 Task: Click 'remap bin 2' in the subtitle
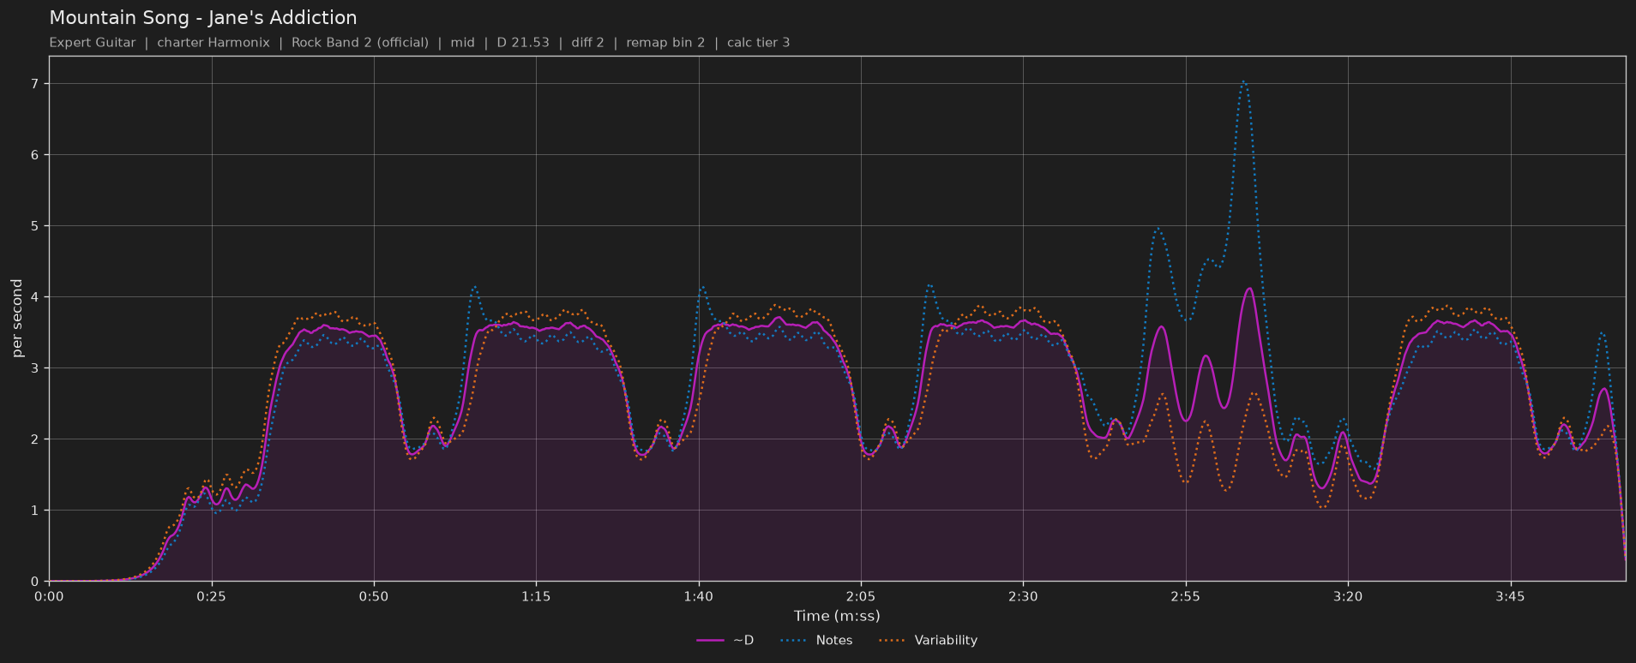[x=665, y=43]
